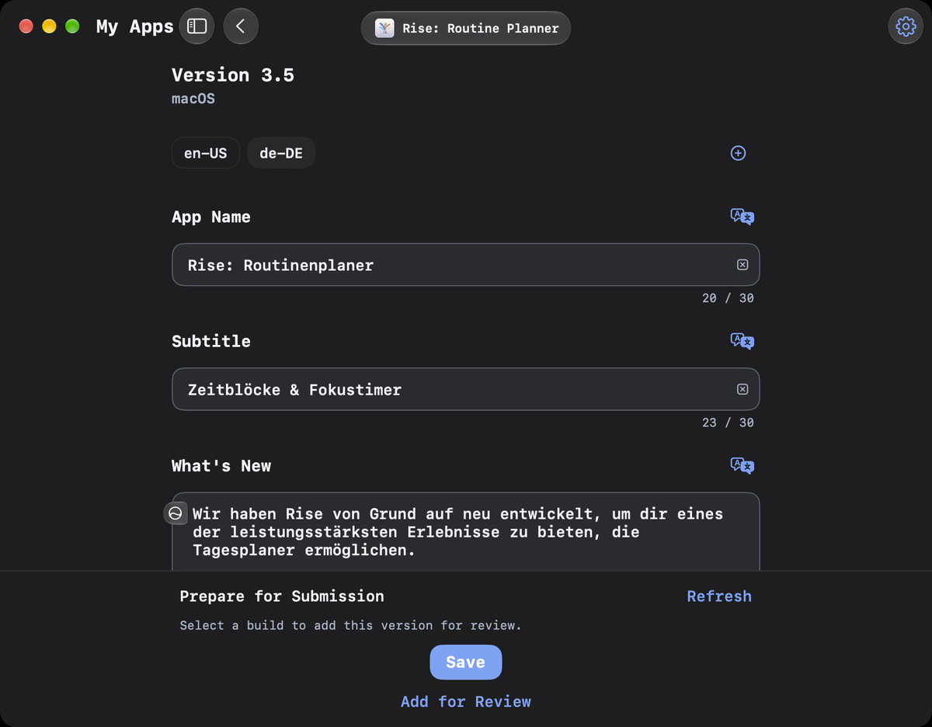The height and width of the screenshot is (727, 932).
Task: Save the version changes
Action: pyautogui.click(x=466, y=662)
